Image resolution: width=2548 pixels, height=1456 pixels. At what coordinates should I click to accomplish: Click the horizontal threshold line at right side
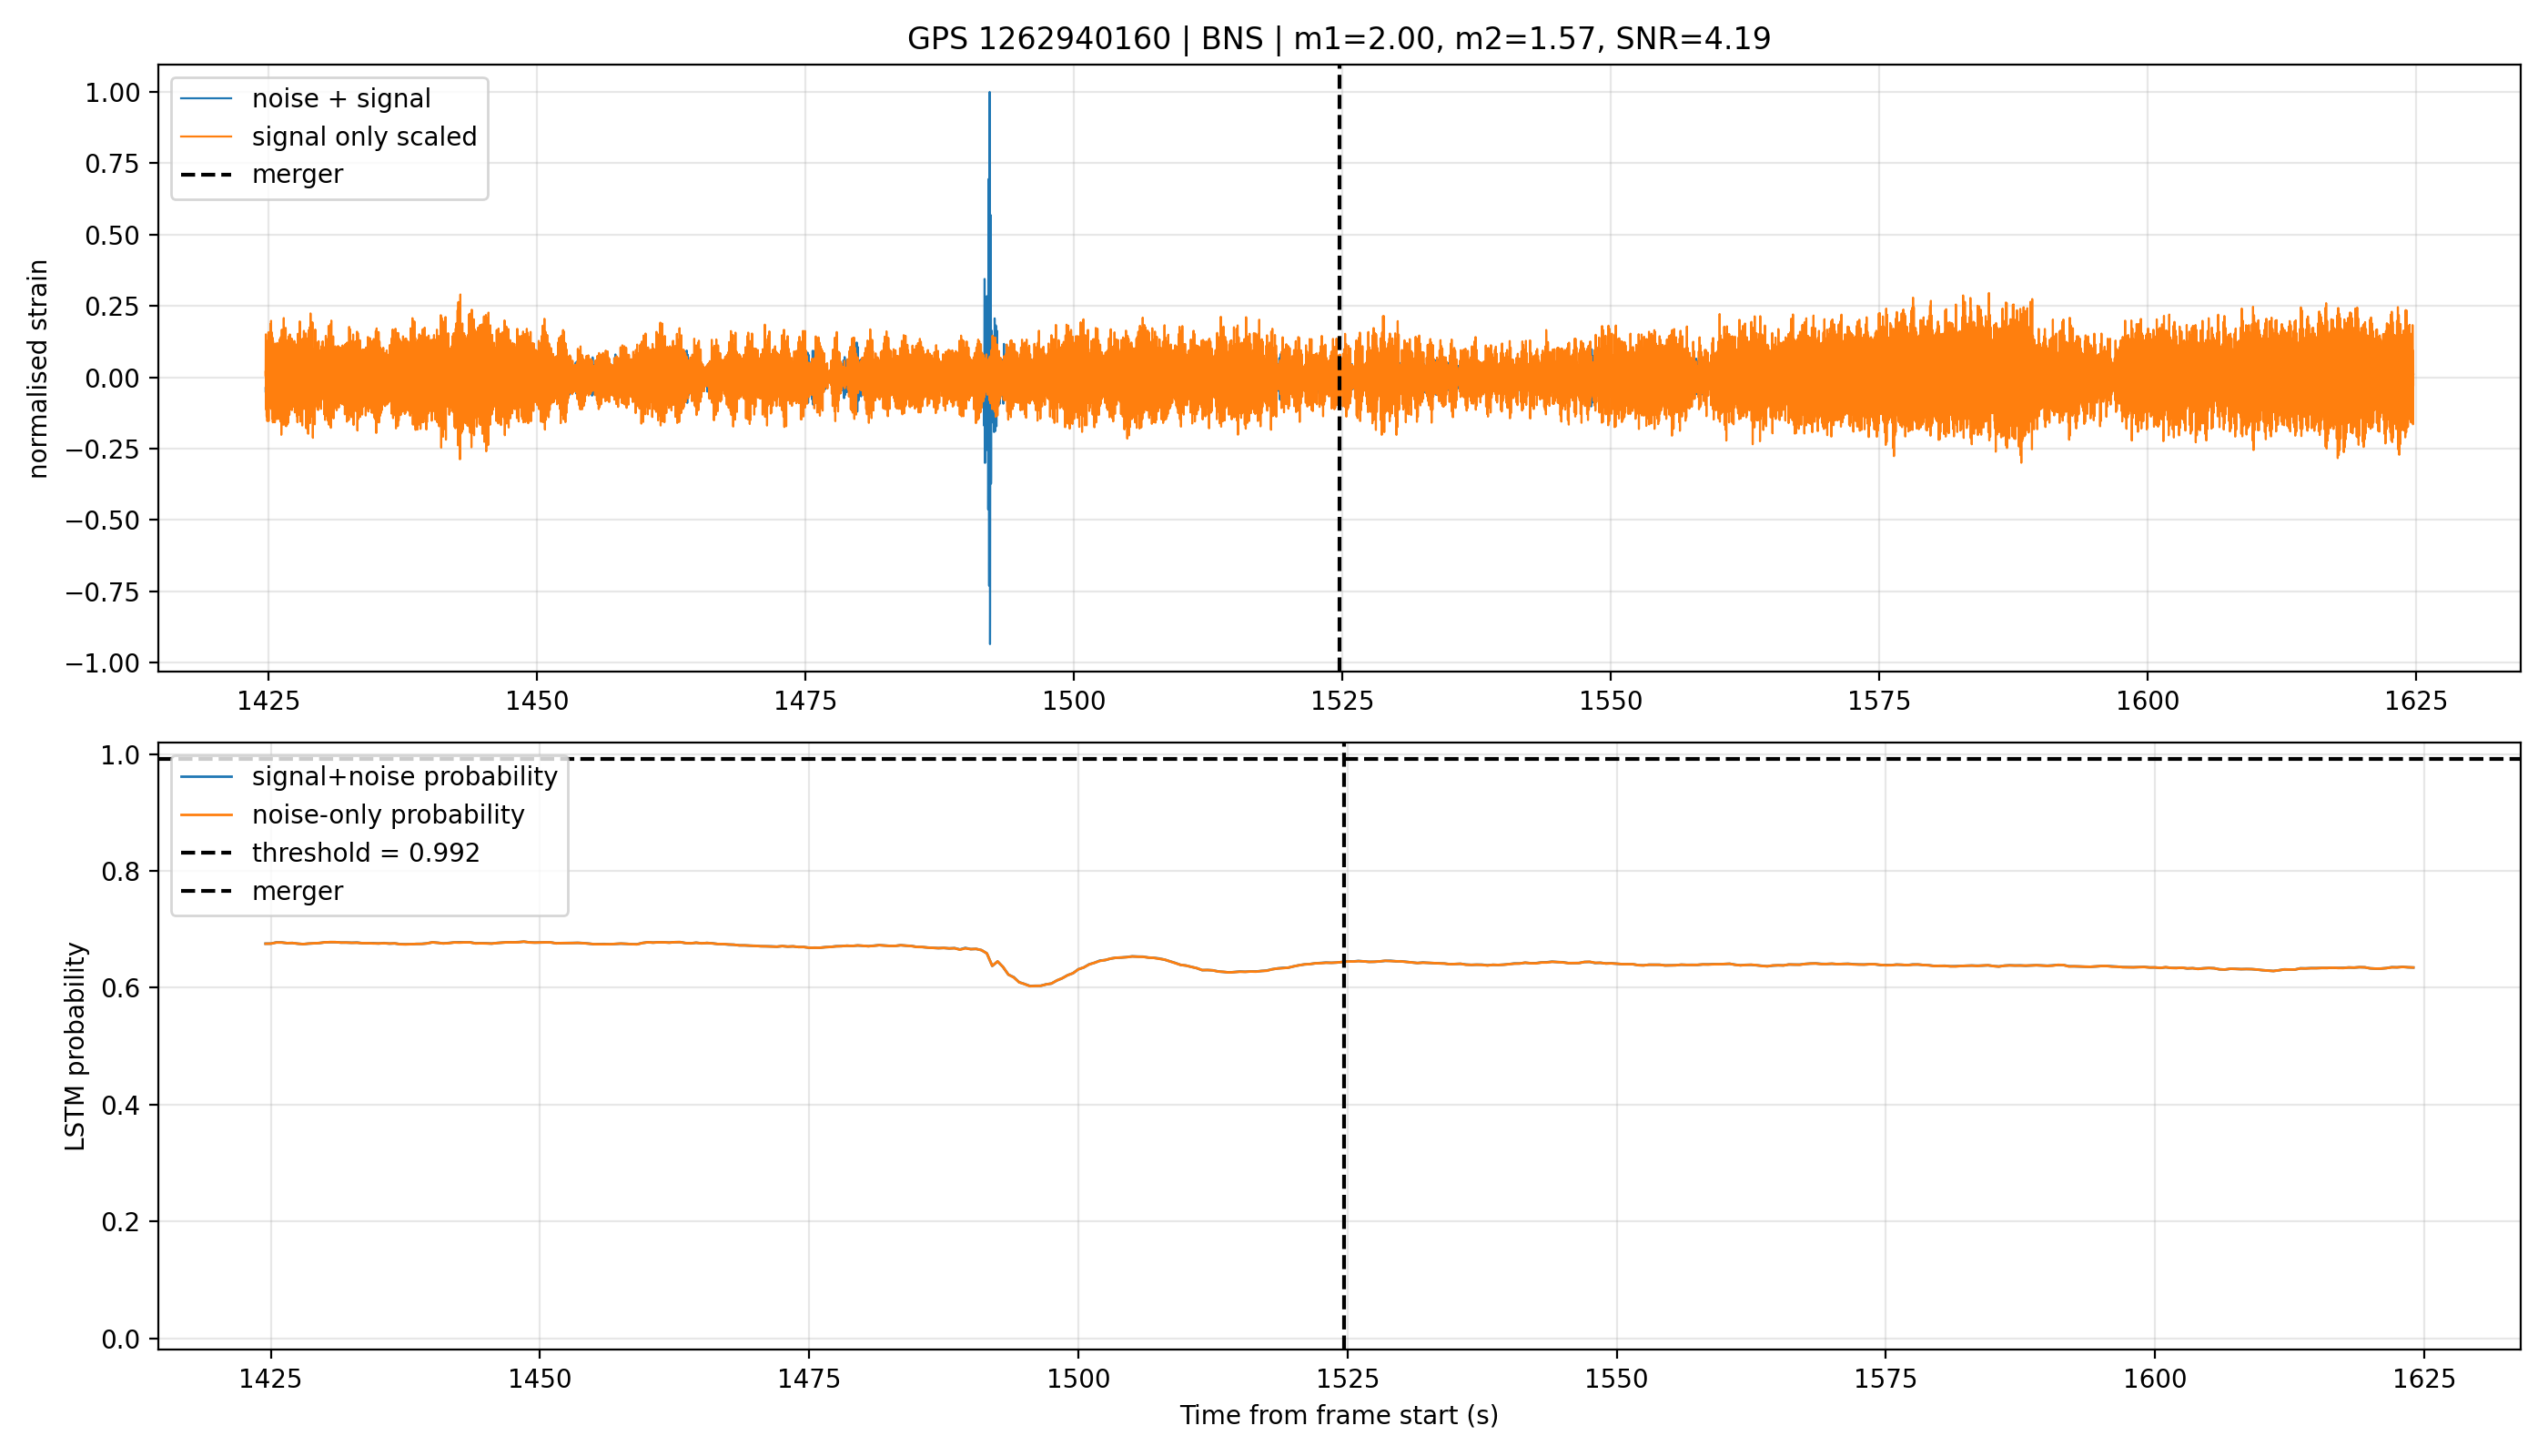(2300, 759)
